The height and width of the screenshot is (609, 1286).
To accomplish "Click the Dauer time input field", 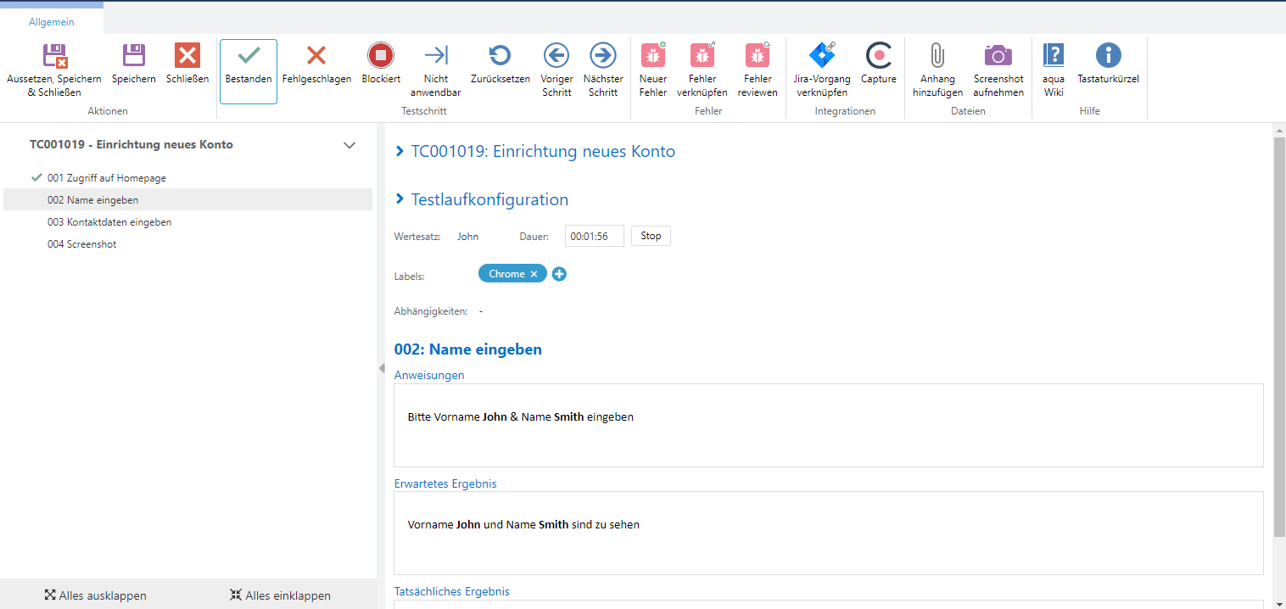I will [594, 236].
